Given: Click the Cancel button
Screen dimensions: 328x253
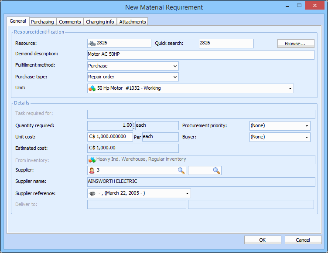Looking at the screenshot, I should (303, 240).
